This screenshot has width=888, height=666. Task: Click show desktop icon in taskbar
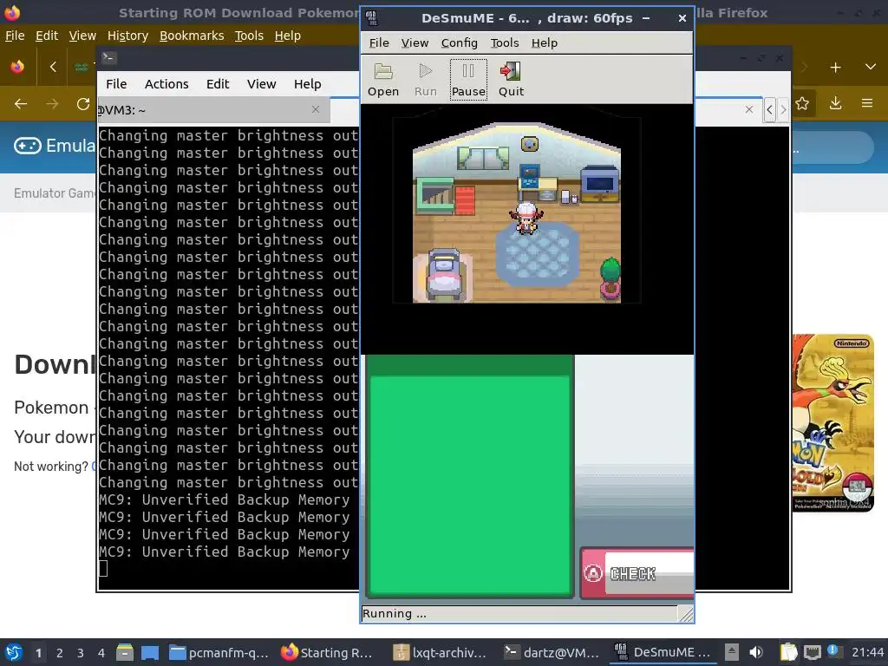tap(149, 652)
